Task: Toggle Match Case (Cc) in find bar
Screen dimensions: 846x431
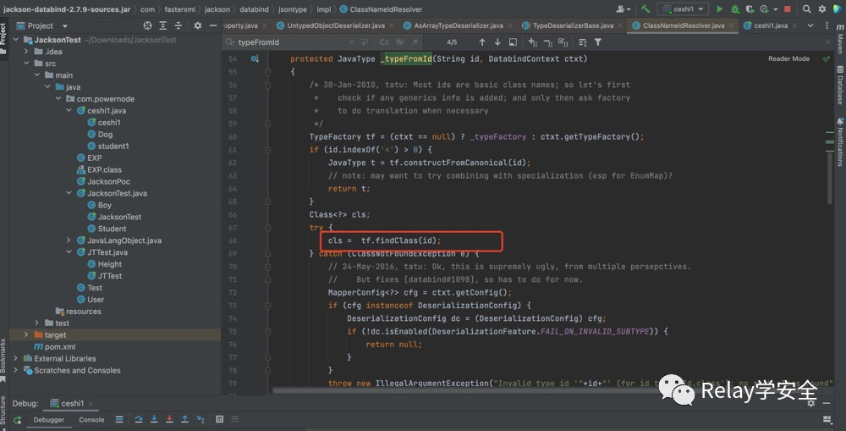Action: pos(384,42)
